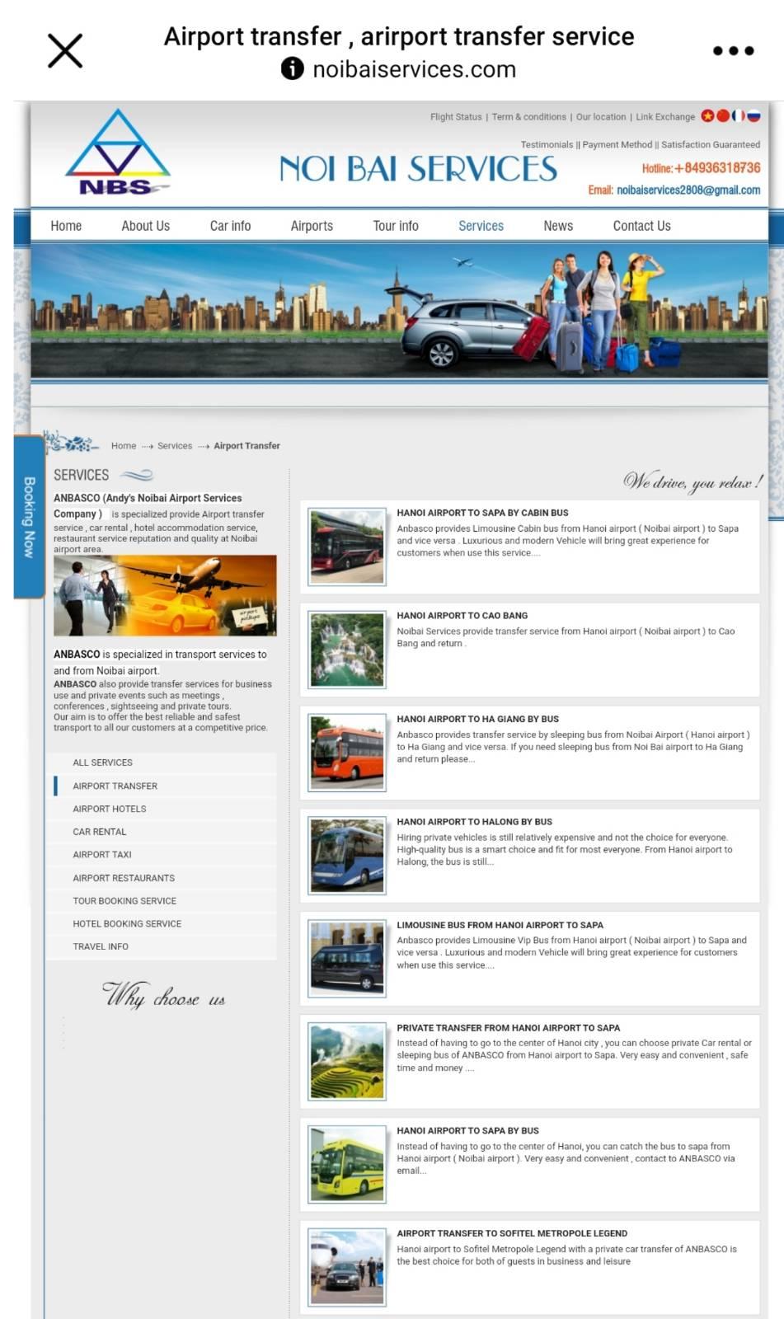This screenshot has height=1319, width=784.
Task: Open LIMOUSINE BUS FROM HANOI AIRPORT TO SAPA
Action: (500, 925)
